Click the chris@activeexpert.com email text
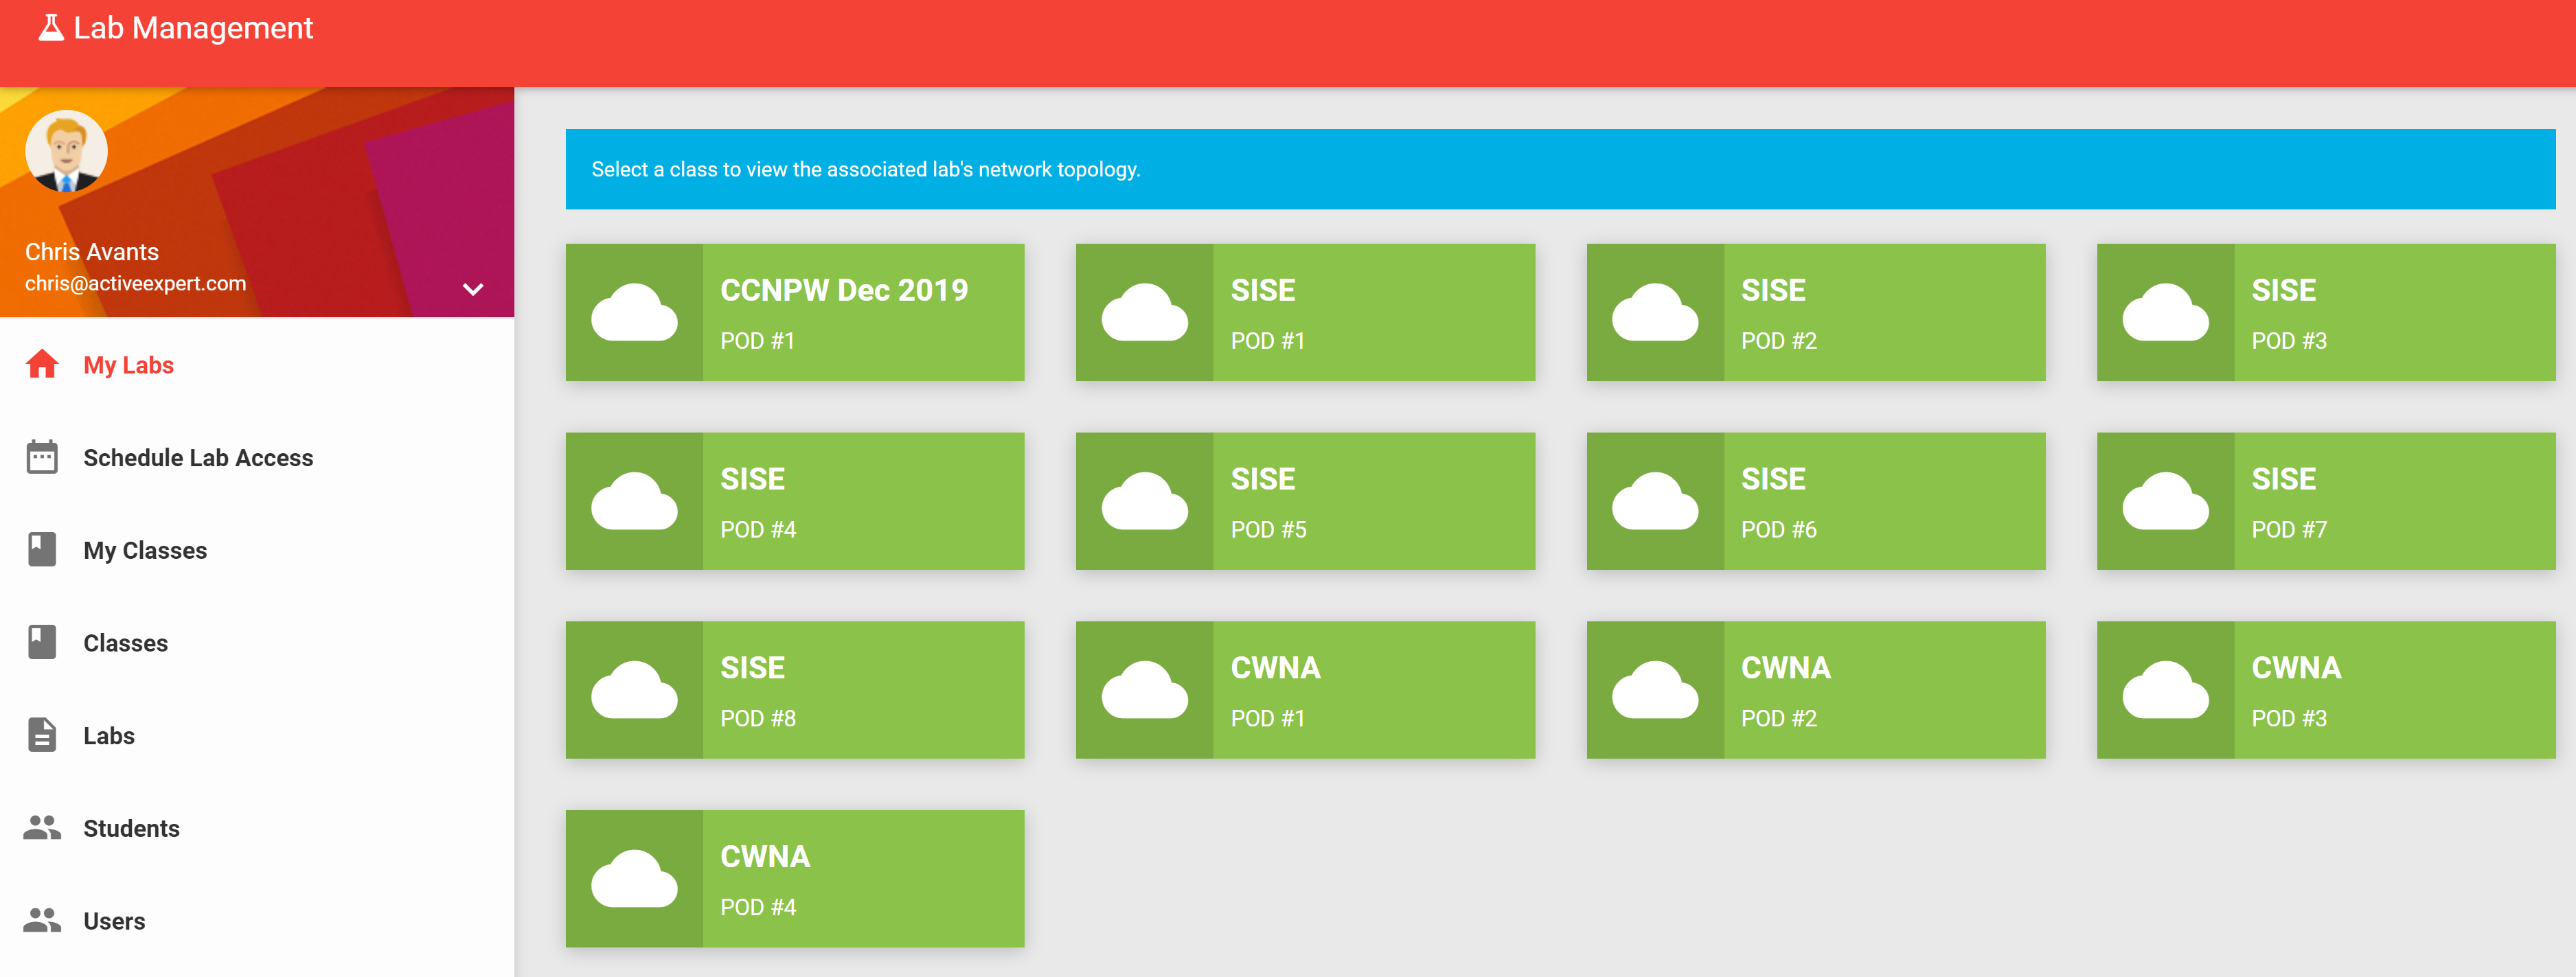Screen dimensions: 2576x977 tap(135, 283)
